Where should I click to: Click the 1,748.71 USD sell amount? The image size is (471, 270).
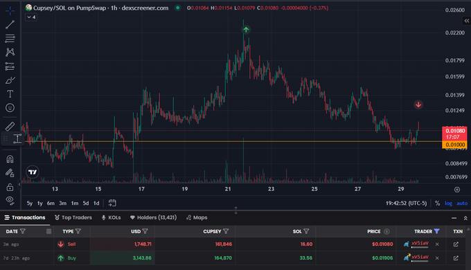(x=143, y=244)
